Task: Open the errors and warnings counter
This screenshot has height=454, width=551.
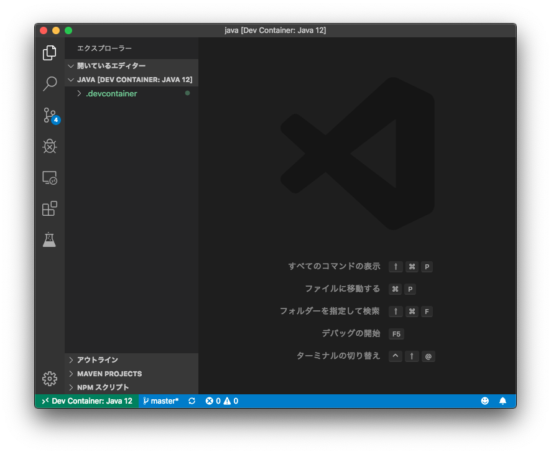Action: pyautogui.click(x=222, y=401)
